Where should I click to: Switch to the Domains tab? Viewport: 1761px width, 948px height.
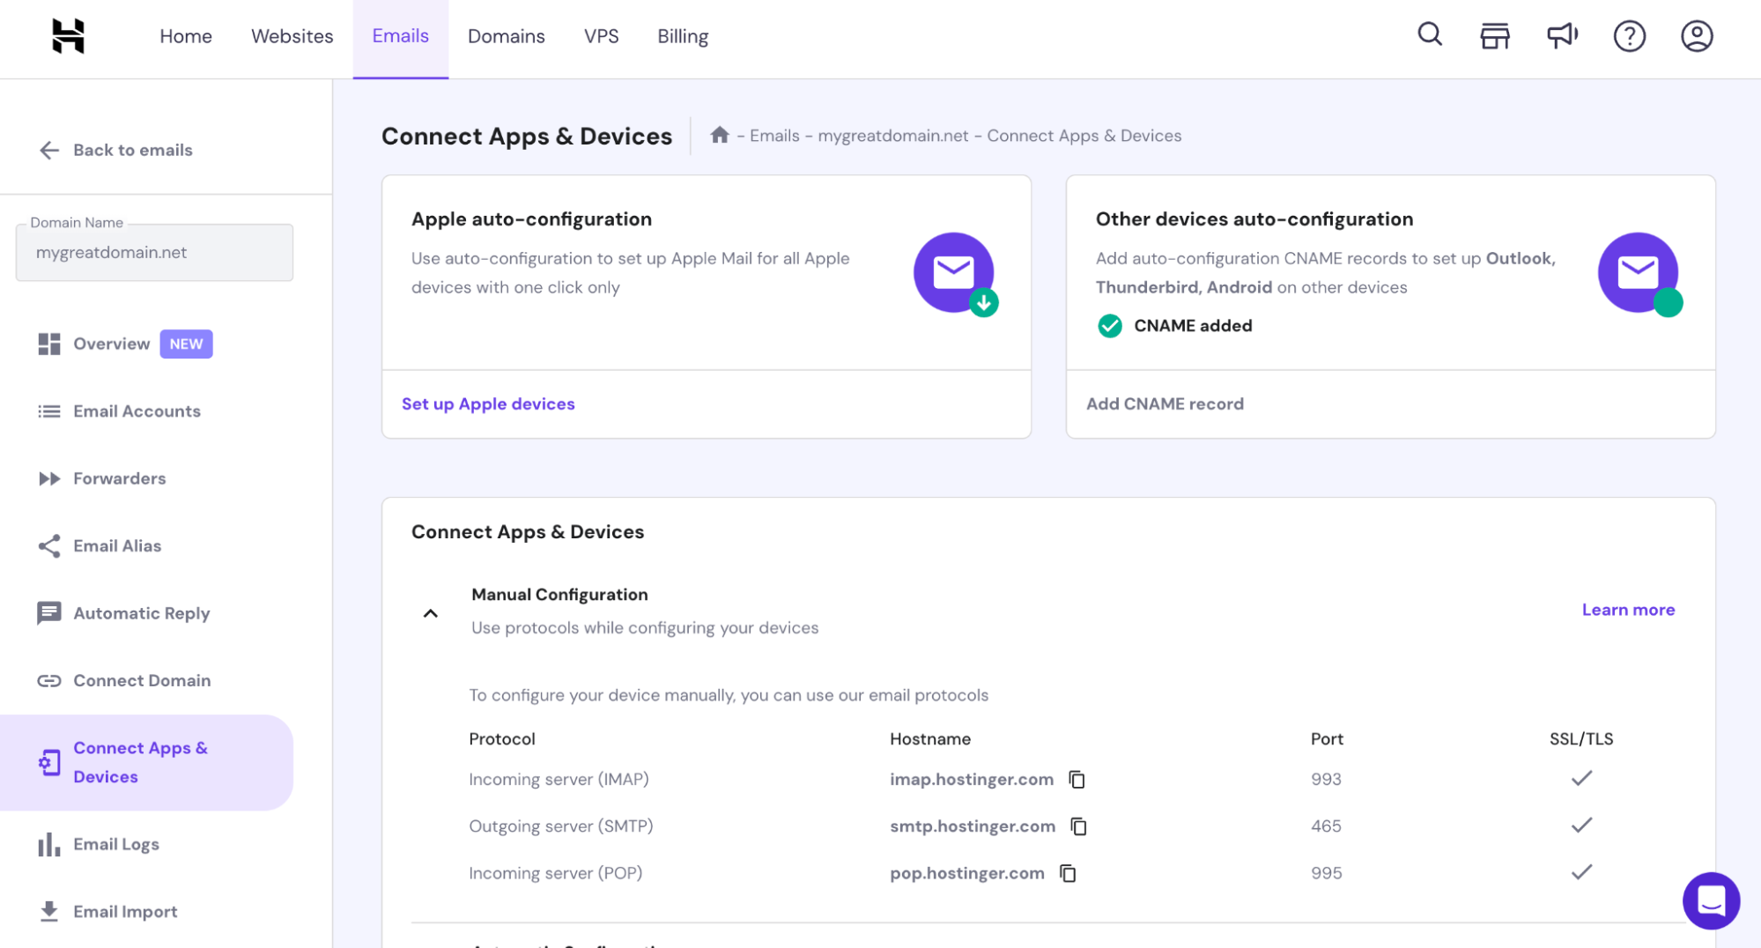pos(507,36)
